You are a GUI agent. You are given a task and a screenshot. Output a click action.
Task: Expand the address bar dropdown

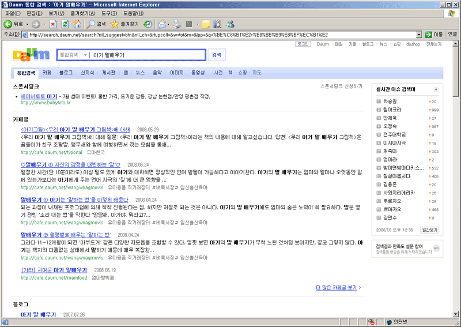pyautogui.click(x=420, y=35)
